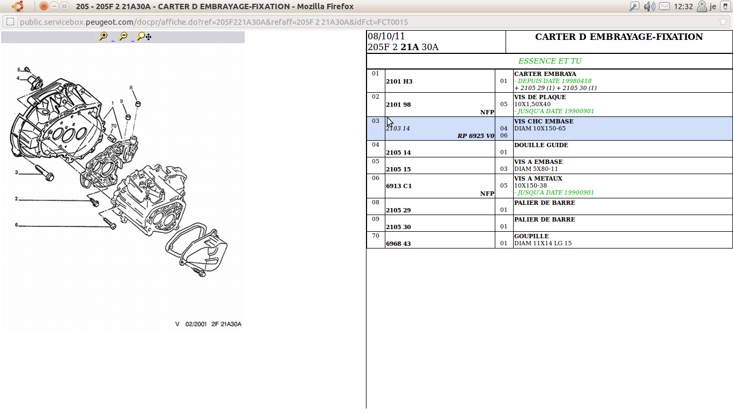Select part number 2101 H3
Image resolution: width=733 pixels, height=414 pixels.
pos(399,81)
